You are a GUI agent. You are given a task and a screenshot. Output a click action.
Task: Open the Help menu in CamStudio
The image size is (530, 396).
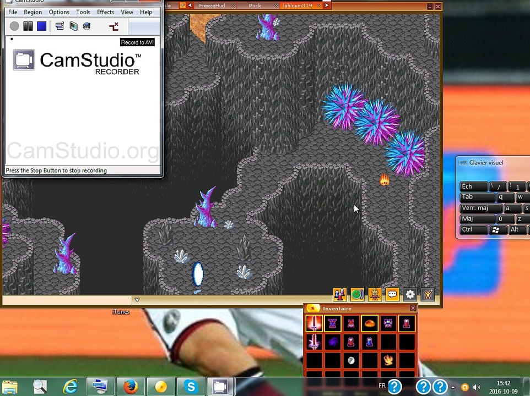(x=146, y=12)
